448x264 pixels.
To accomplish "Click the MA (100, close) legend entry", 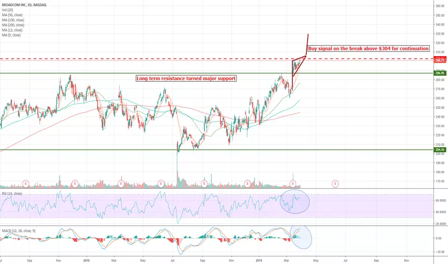I will [13, 20].
